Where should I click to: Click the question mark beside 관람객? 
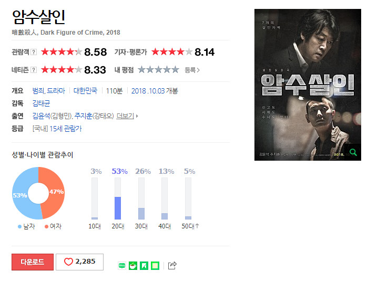(34, 52)
